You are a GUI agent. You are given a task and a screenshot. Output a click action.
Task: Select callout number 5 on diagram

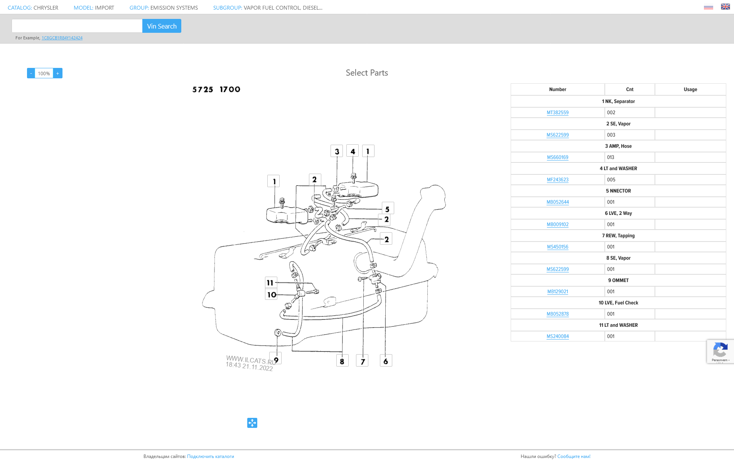tap(388, 209)
